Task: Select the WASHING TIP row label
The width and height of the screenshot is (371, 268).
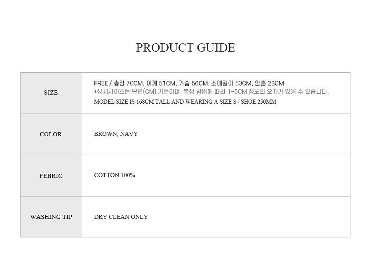Action: [x=51, y=217]
